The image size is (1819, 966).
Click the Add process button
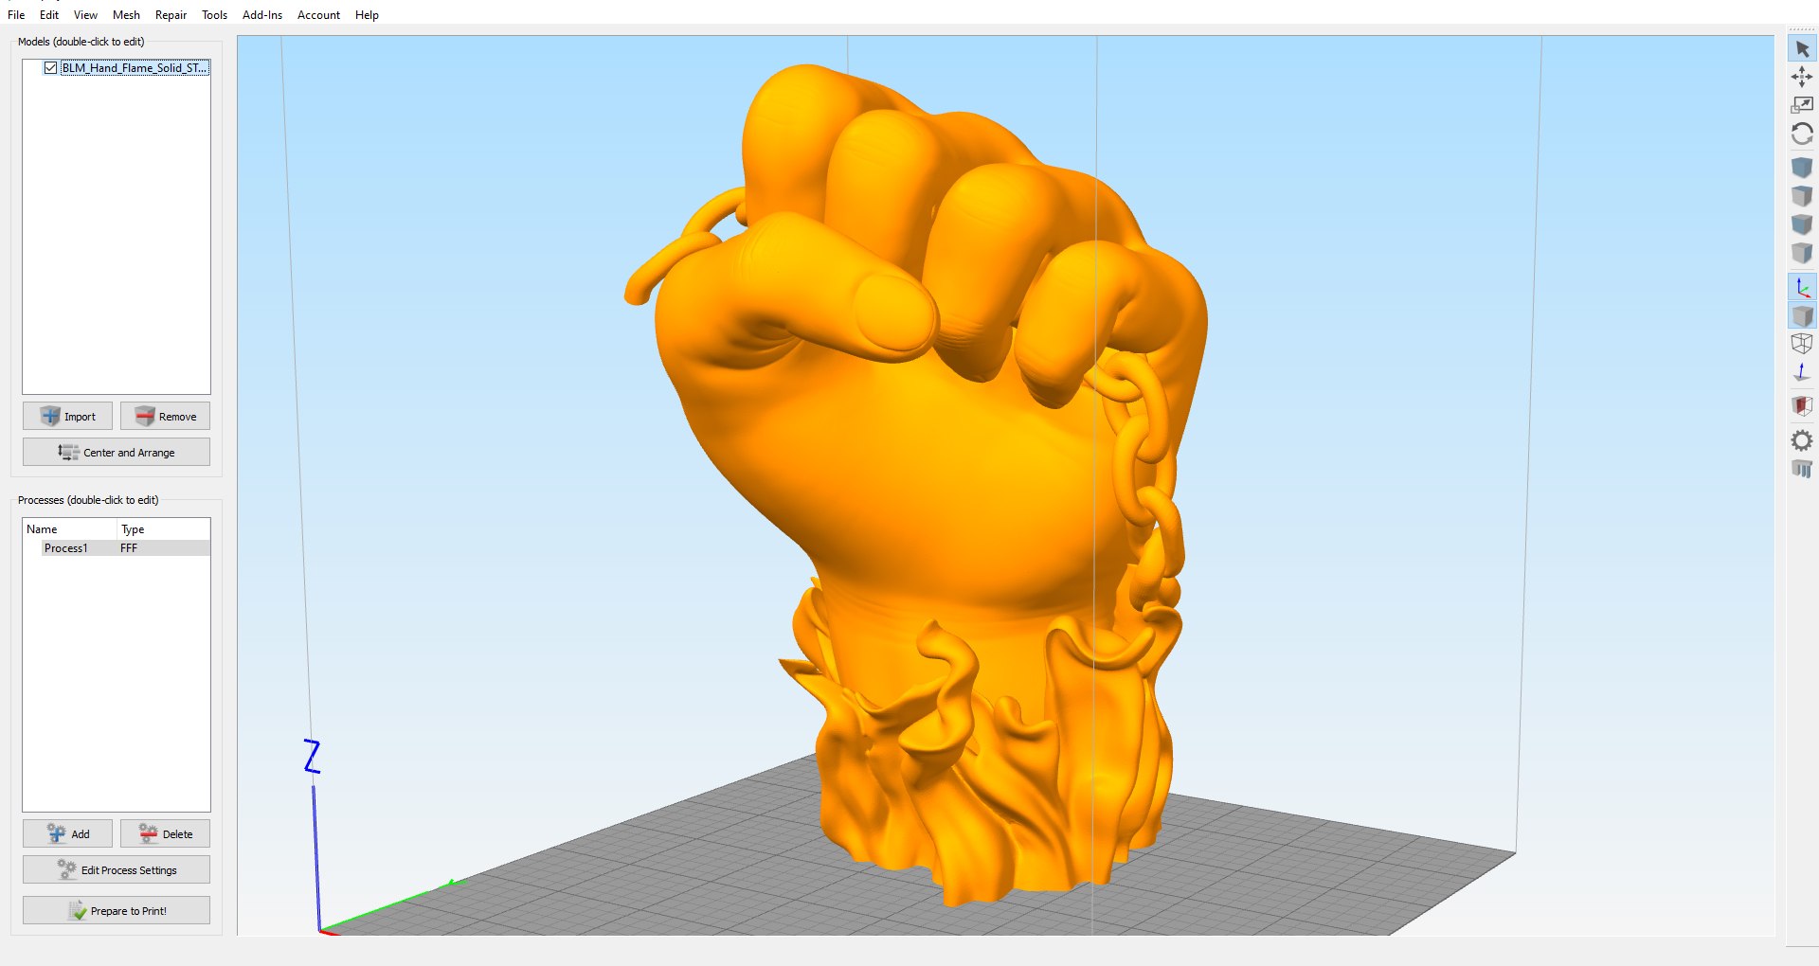(67, 833)
